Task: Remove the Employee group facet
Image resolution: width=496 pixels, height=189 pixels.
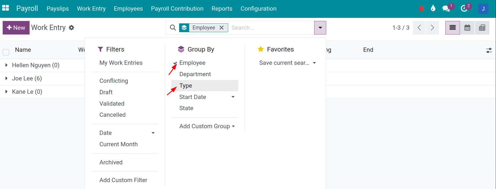Action: pos(221,28)
